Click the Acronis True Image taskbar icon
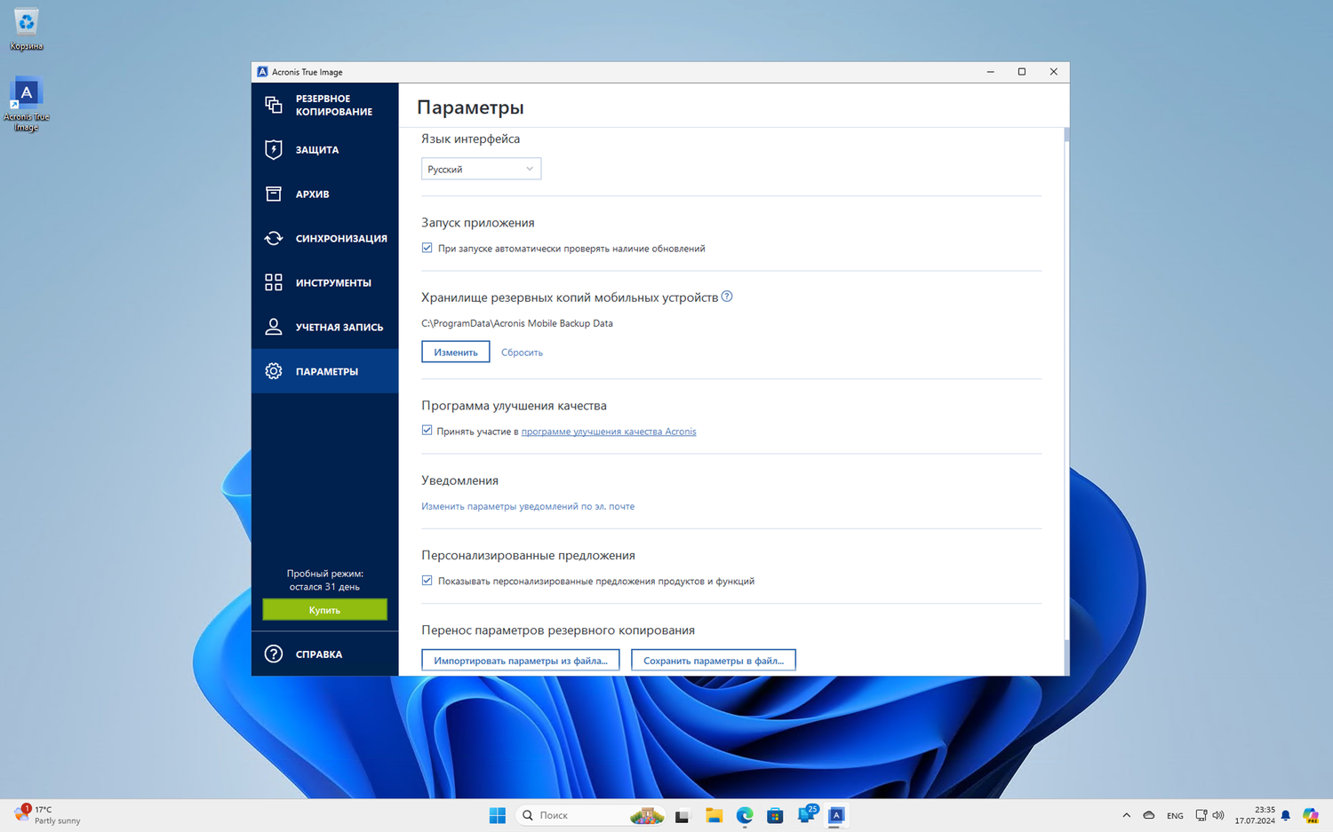Image resolution: width=1333 pixels, height=832 pixels. pyautogui.click(x=836, y=815)
